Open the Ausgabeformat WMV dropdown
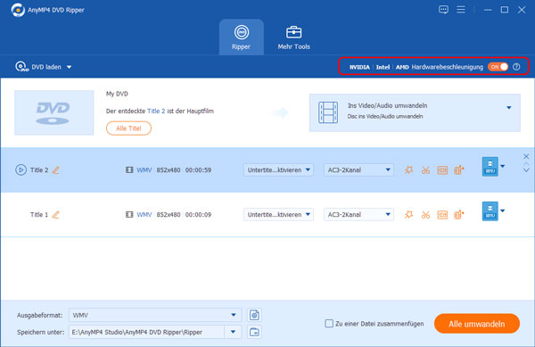This screenshot has width=535, height=347. 155,315
